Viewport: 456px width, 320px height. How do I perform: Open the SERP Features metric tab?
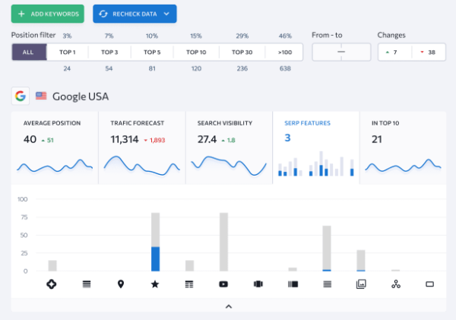[315, 147]
